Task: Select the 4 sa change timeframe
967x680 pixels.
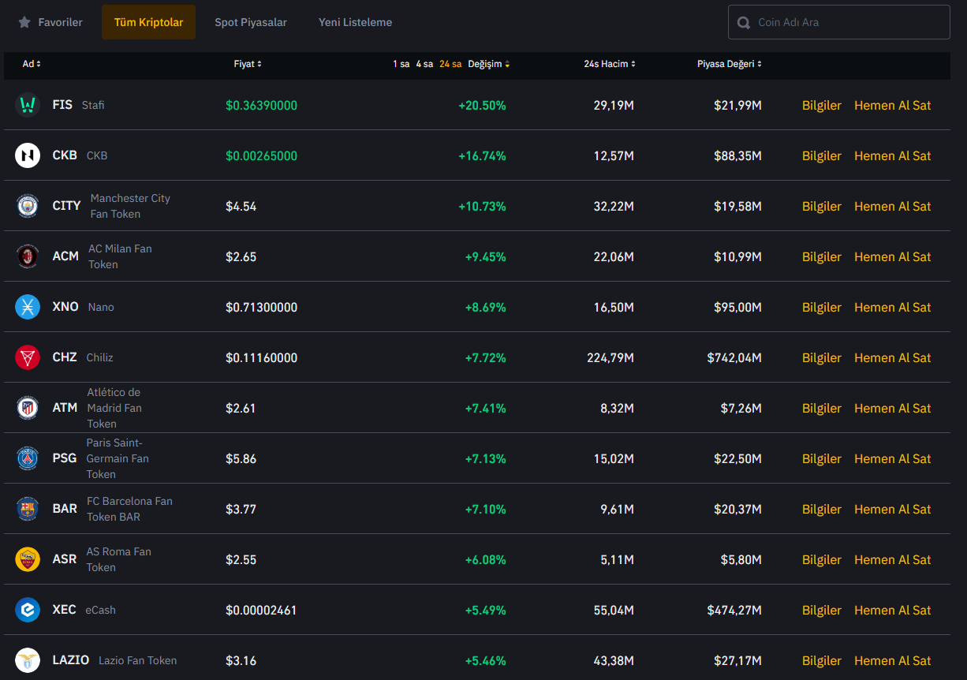Action: click(x=424, y=64)
